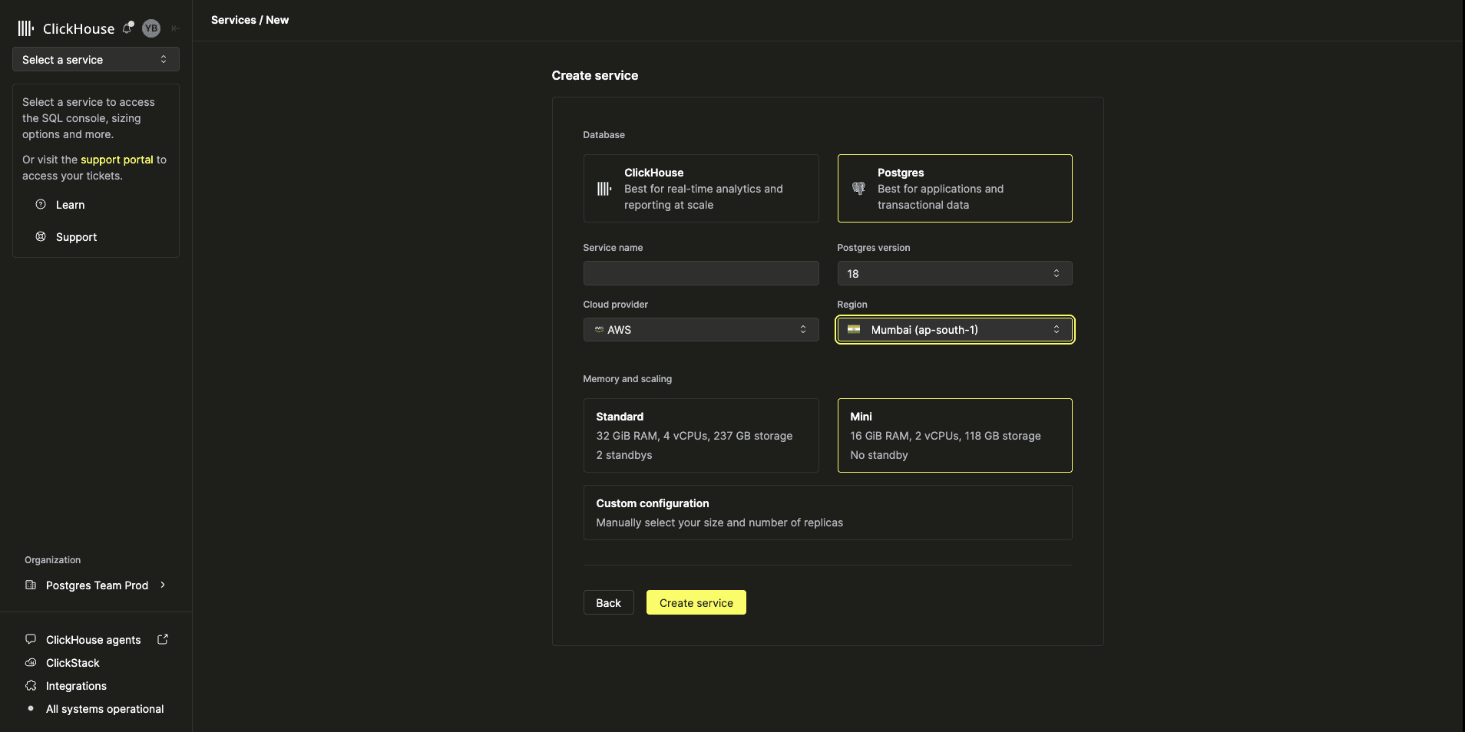Screen dimensions: 1465x732
Task: Select the ClickHouse database card
Action: click(701, 189)
